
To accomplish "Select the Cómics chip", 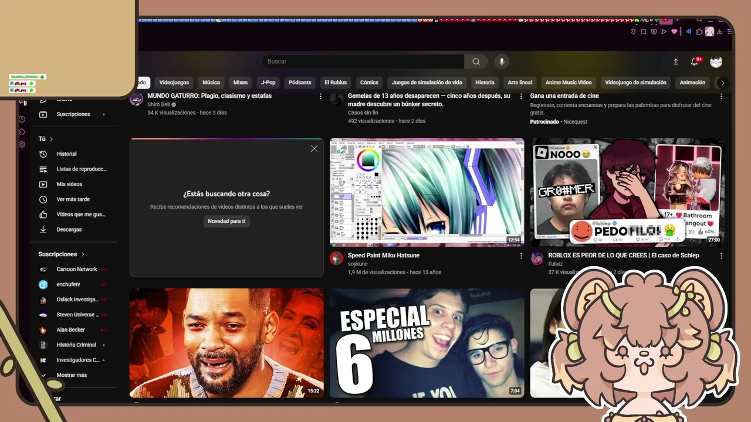I will pyautogui.click(x=369, y=83).
